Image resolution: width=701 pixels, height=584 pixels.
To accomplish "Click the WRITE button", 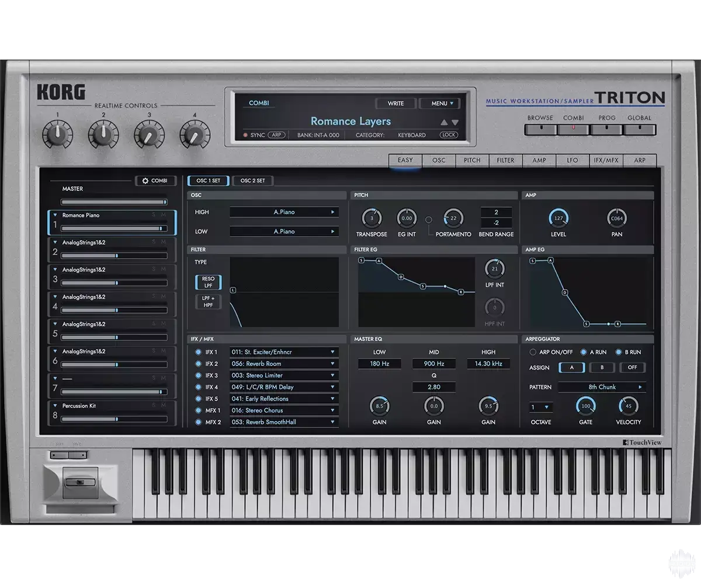I will coord(395,103).
